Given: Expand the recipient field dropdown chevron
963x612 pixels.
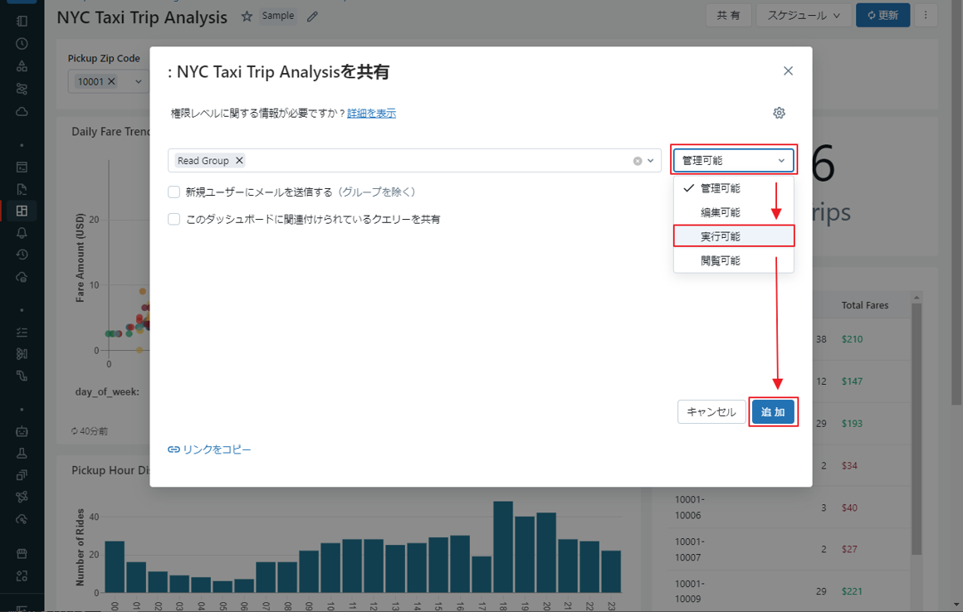Looking at the screenshot, I should pos(651,161).
